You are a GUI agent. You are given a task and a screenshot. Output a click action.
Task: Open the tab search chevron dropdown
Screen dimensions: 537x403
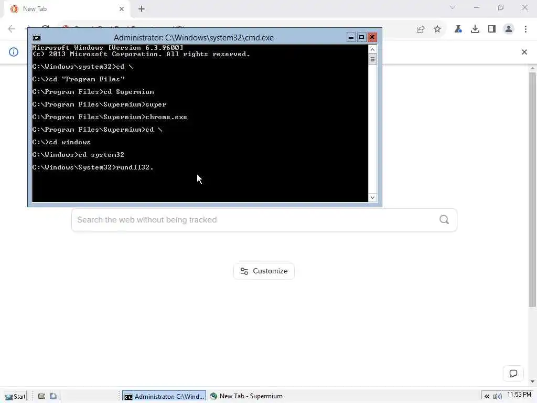tap(453, 7)
